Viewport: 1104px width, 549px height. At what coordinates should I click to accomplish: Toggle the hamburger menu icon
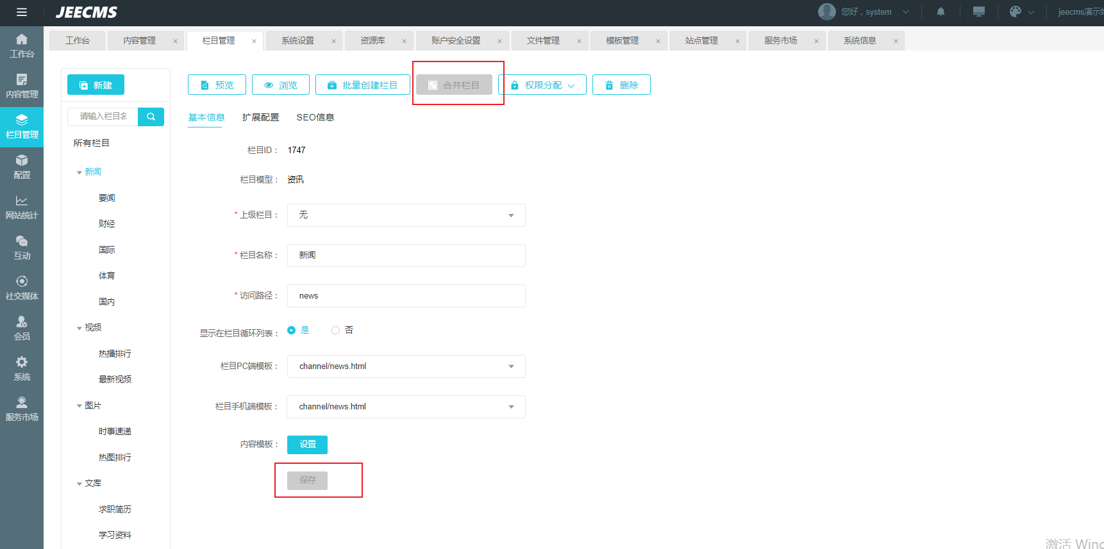22,12
